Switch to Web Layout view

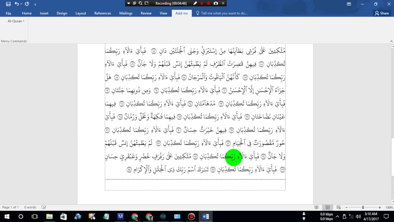[339, 208]
